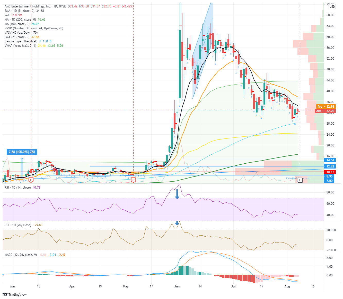This screenshot has height=299, width=343.
Task: Click the Jun label on the time axis
Action: [x=177, y=286]
